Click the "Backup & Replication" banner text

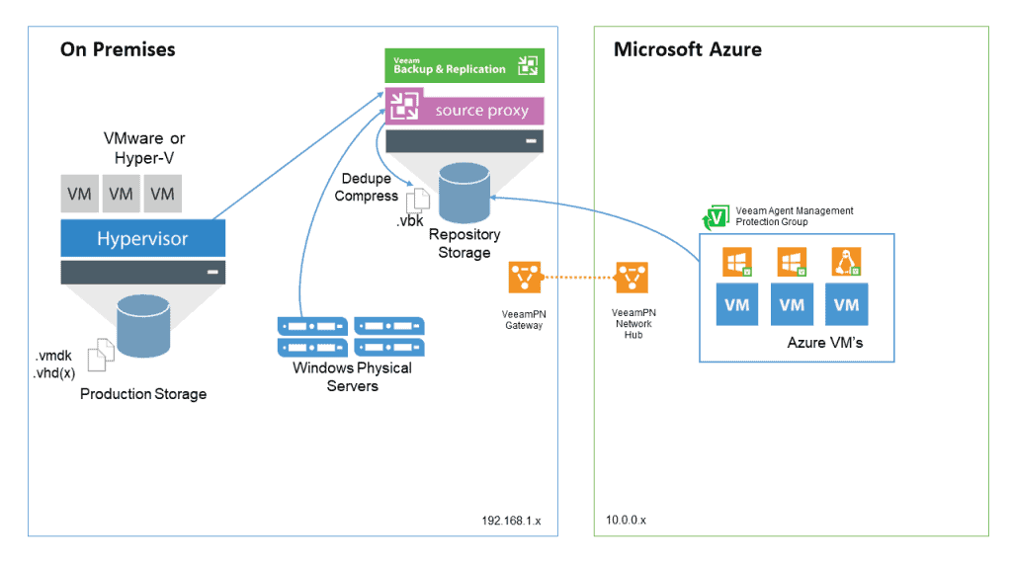[450, 69]
